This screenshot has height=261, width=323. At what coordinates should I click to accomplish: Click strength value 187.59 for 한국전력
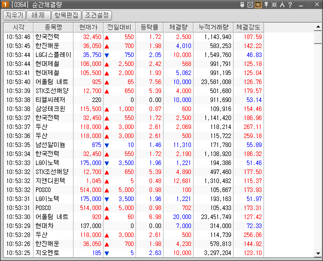click(252, 37)
